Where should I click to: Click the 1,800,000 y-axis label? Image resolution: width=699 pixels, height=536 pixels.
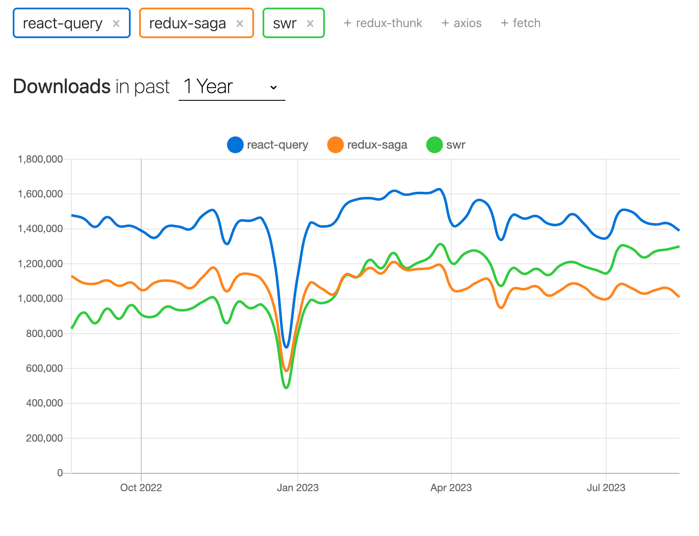(40, 159)
